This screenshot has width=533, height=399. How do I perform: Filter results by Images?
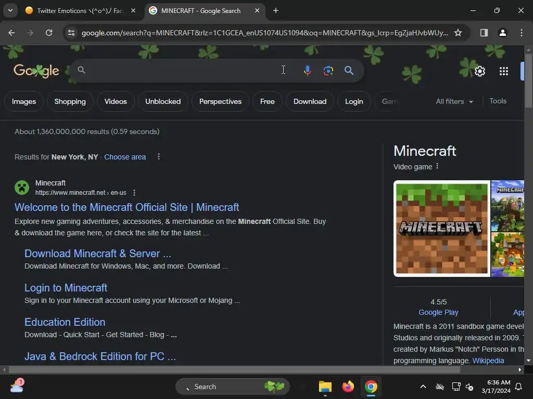click(24, 101)
